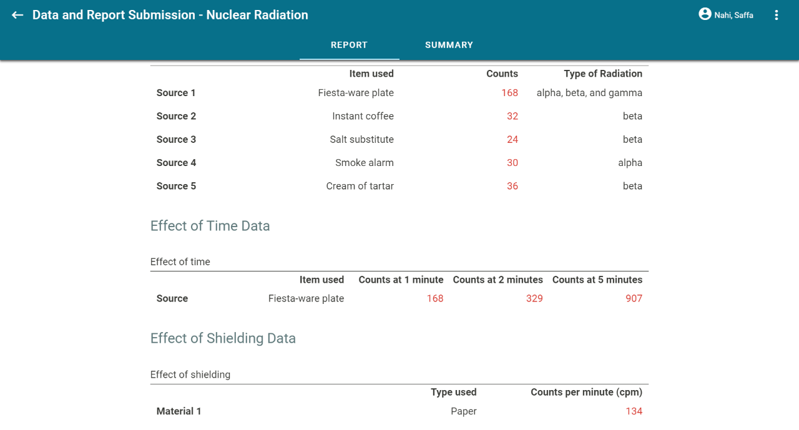Select the Smoke alarm count 30

[512, 162]
